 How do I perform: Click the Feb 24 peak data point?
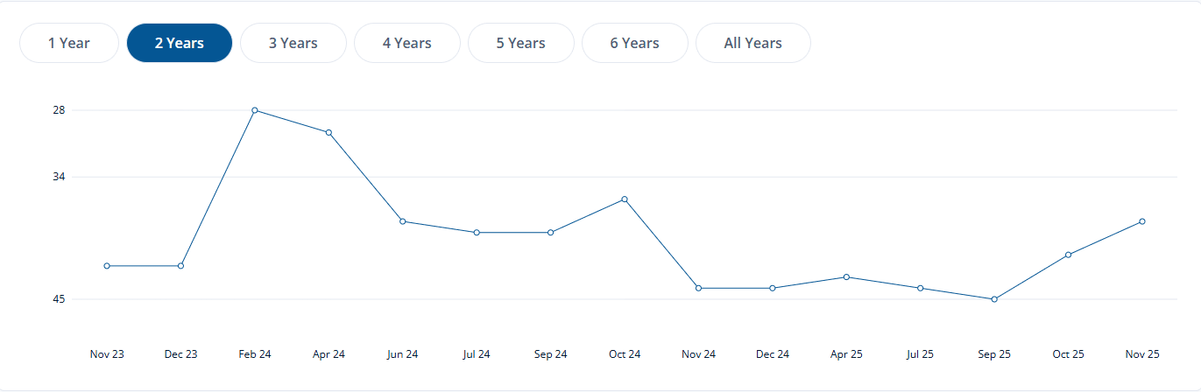(x=255, y=110)
